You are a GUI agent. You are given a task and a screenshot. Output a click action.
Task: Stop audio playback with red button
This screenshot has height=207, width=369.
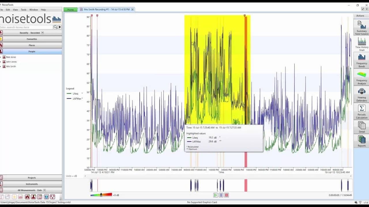pos(227,195)
